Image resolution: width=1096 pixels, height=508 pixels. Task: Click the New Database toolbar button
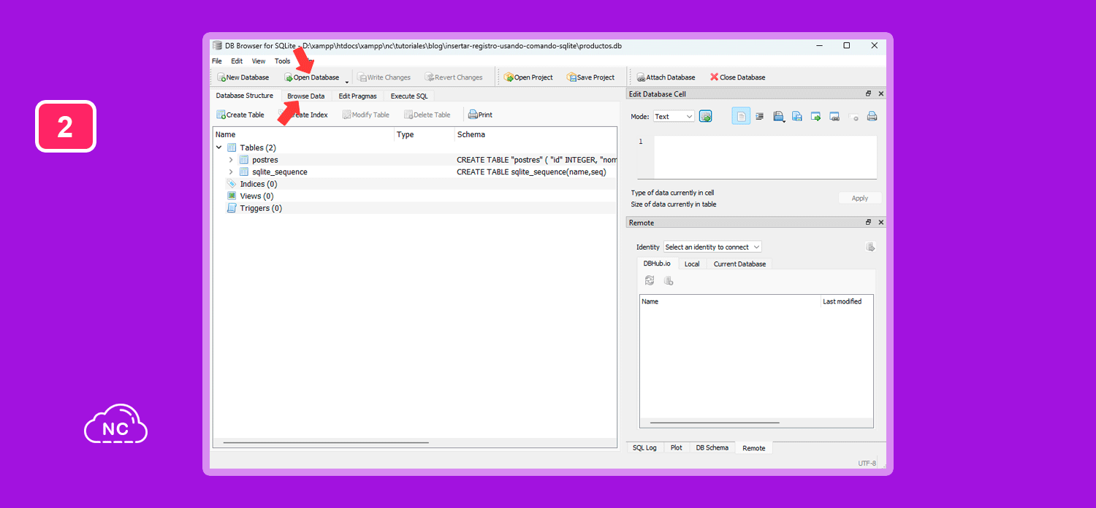[243, 77]
